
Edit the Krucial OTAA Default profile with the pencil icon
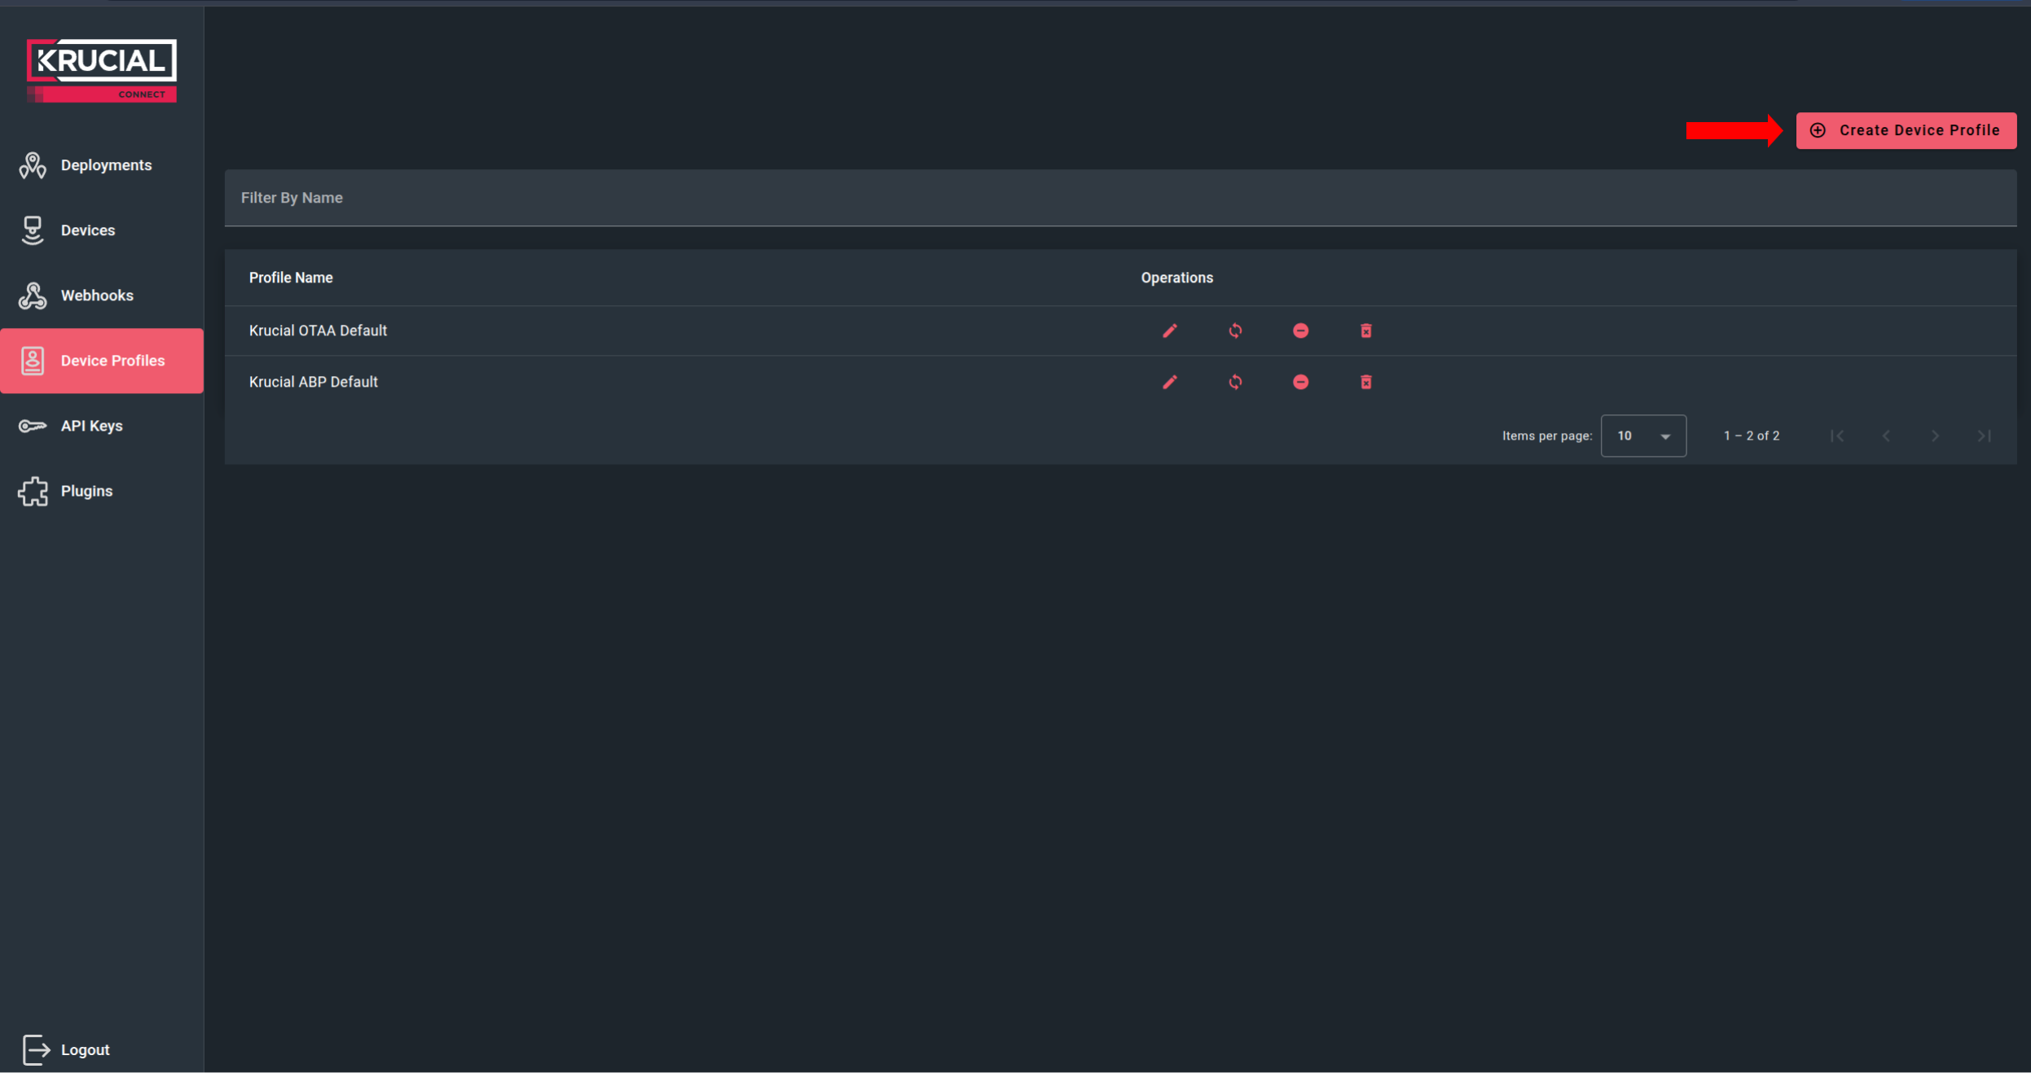coord(1170,331)
